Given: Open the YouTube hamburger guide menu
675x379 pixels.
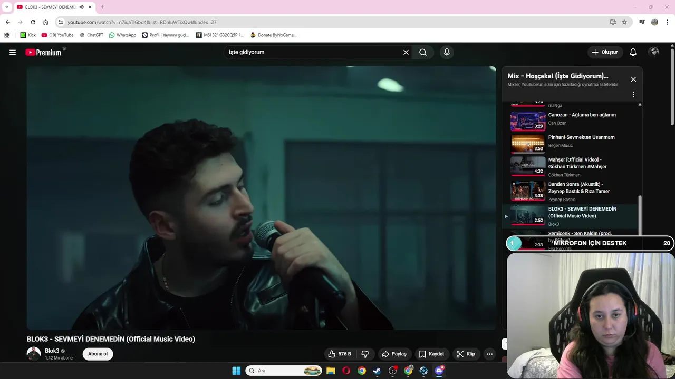Looking at the screenshot, I should coord(13,52).
